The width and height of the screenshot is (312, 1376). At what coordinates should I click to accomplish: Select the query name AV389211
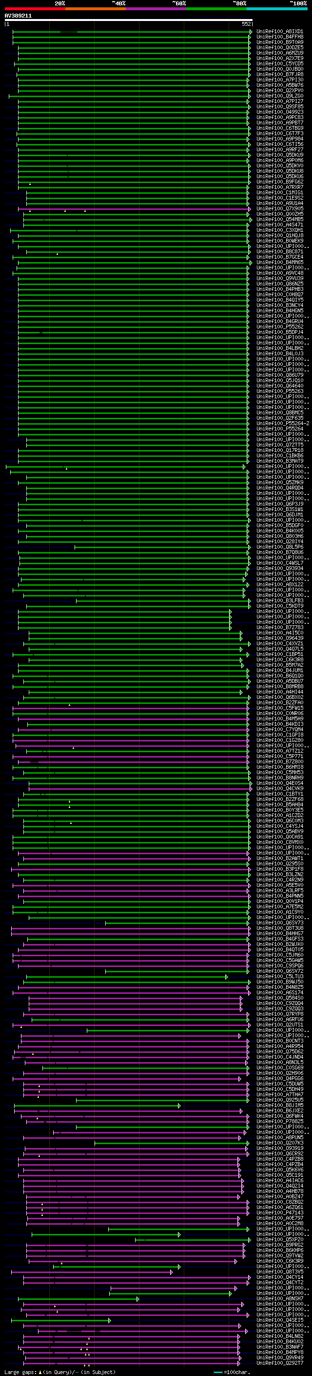coord(18,16)
